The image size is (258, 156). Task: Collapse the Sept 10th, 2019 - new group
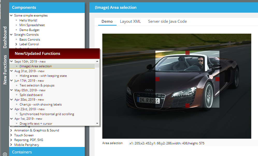click(x=11, y=62)
